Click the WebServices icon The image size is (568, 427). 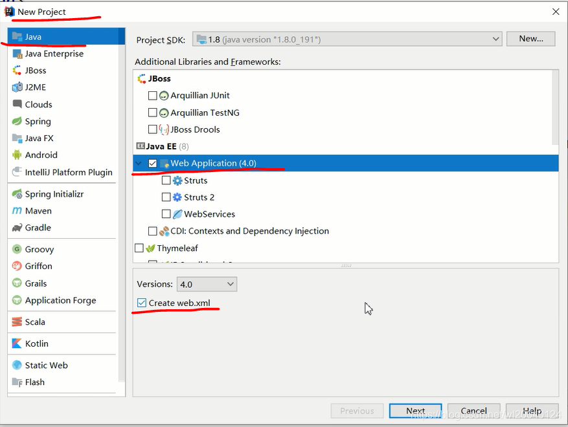(x=177, y=214)
